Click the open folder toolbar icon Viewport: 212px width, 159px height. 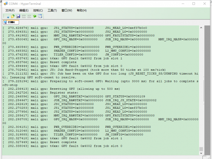13,16
